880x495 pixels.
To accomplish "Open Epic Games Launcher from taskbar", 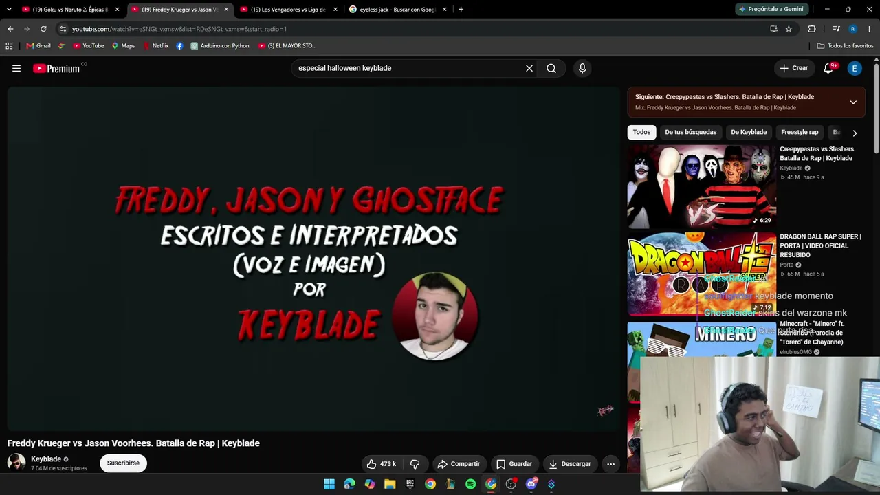I will tap(410, 484).
